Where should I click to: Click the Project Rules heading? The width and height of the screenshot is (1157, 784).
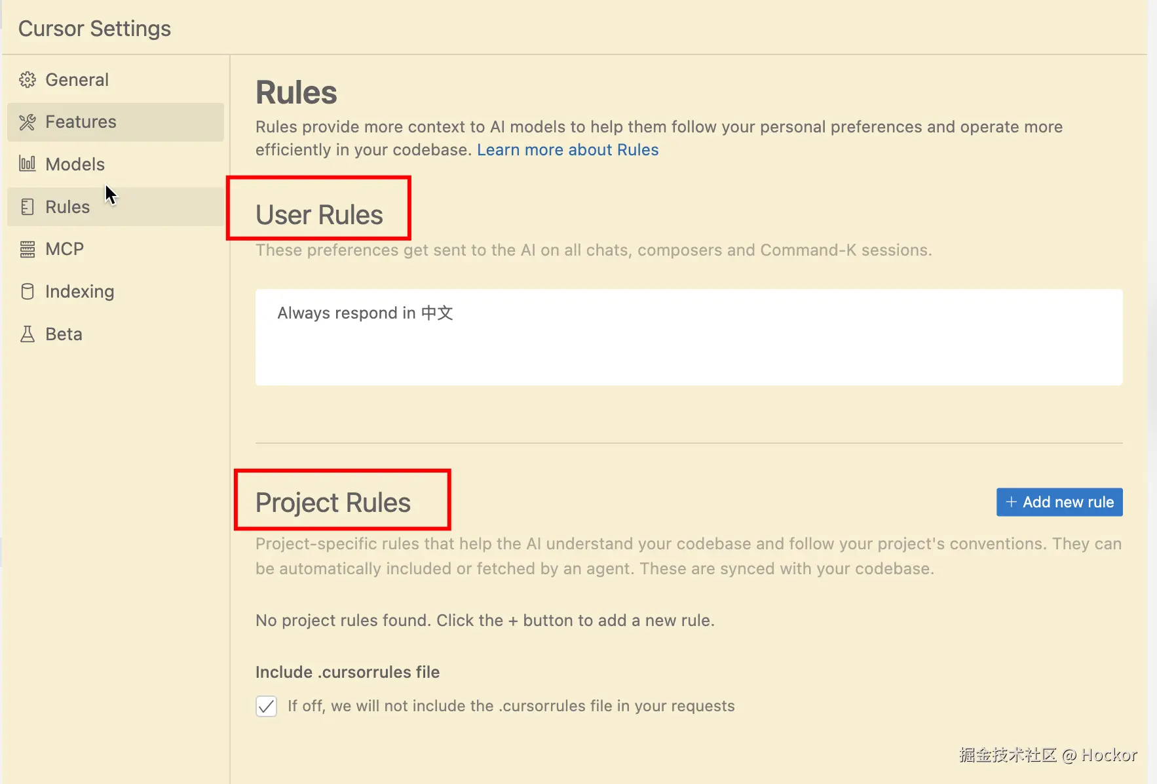click(333, 503)
